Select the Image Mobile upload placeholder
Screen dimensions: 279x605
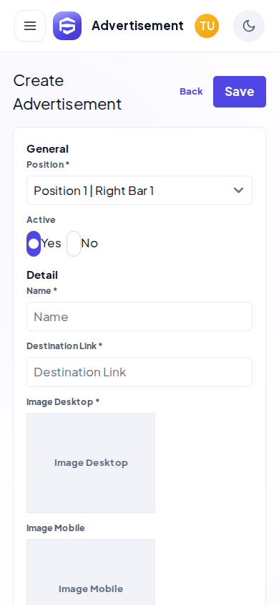[x=91, y=572]
